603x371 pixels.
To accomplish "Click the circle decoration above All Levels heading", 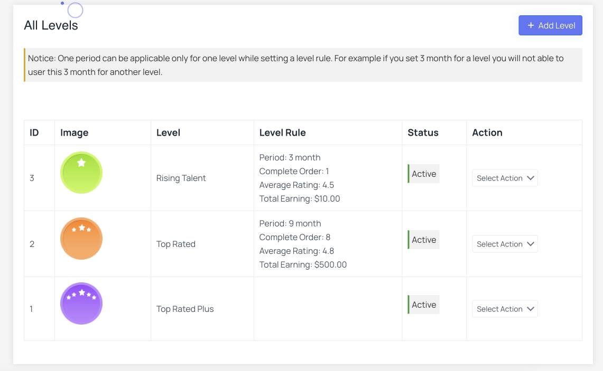I will pyautogui.click(x=75, y=10).
